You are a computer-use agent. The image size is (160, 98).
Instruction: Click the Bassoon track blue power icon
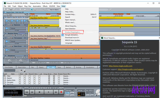(7, 28)
